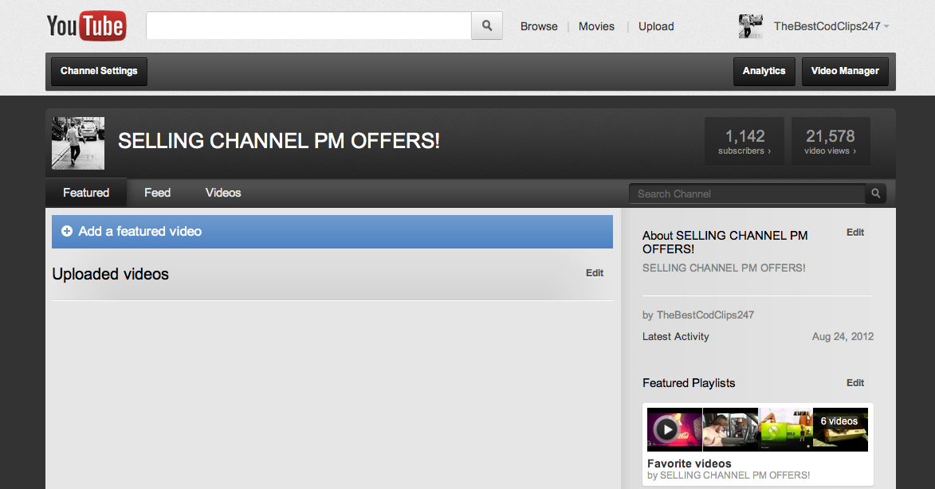Viewport: 935px width, 489px height.
Task: Expand the TheBestCodClips247 account dropdown arrow
Action: [886, 26]
